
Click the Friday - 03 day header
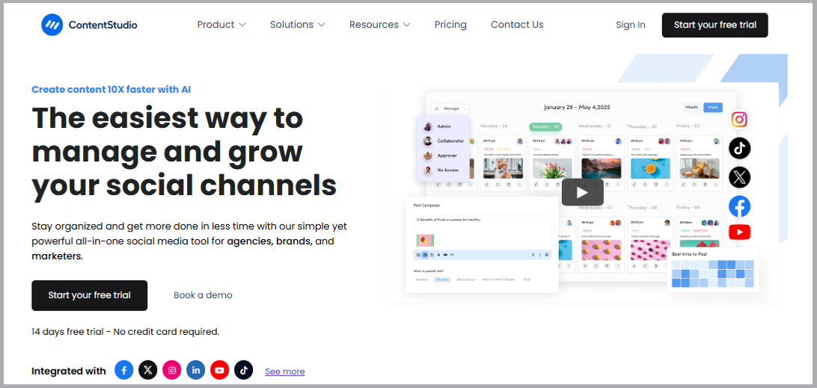pyautogui.click(x=688, y=126)
